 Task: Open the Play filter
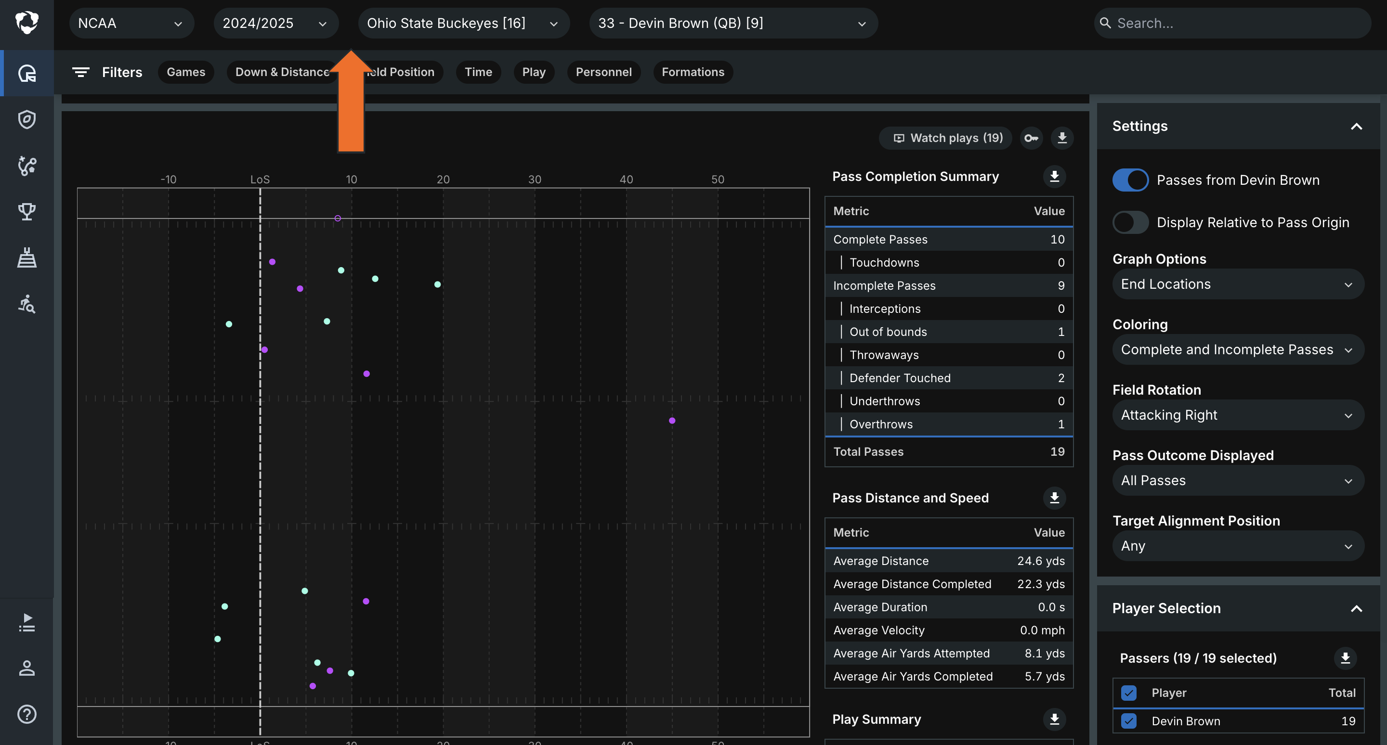point(534,72)
